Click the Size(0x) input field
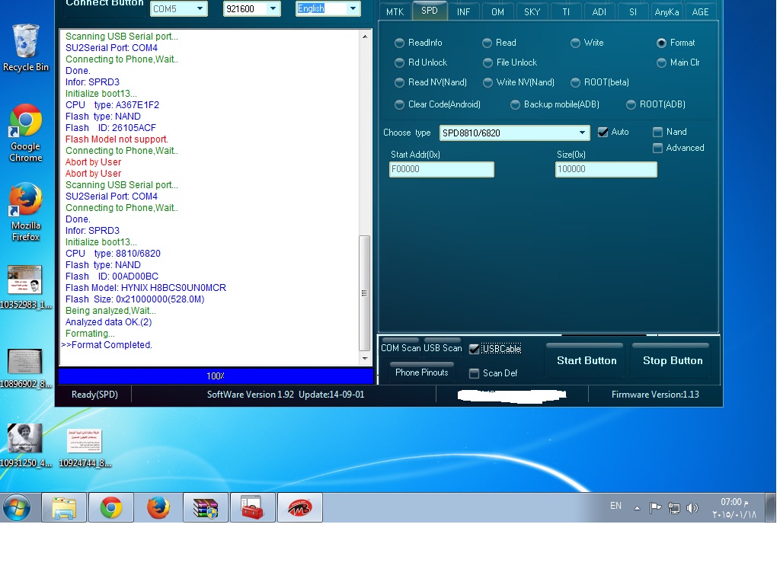The image size is (780, 585). tap(606, 169)
